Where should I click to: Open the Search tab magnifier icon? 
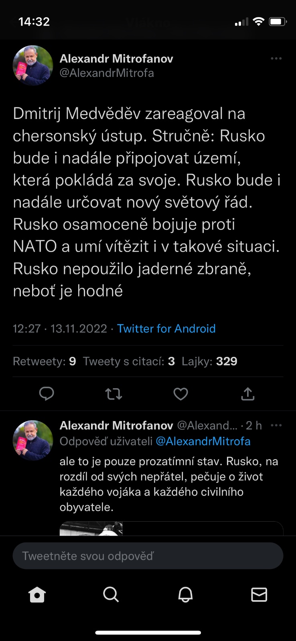pyautogui.click(x=111, y=595)
